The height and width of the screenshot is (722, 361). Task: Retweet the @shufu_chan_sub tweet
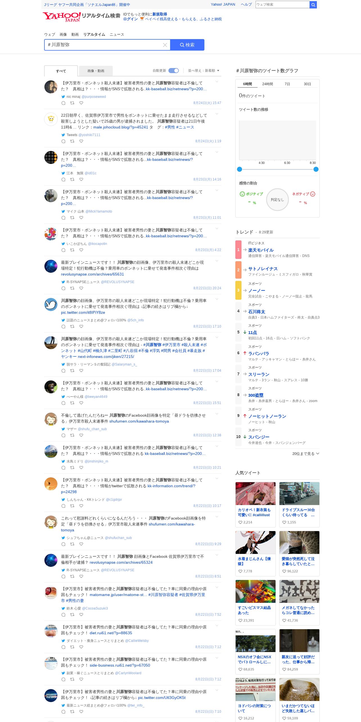72,435
